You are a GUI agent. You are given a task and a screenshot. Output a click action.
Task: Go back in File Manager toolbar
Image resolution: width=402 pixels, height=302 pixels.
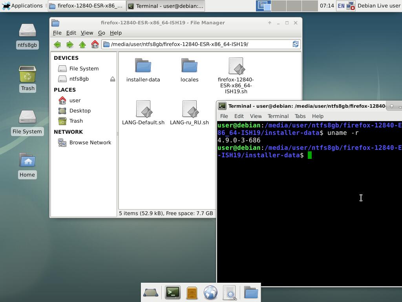click(x=57, y=44)
